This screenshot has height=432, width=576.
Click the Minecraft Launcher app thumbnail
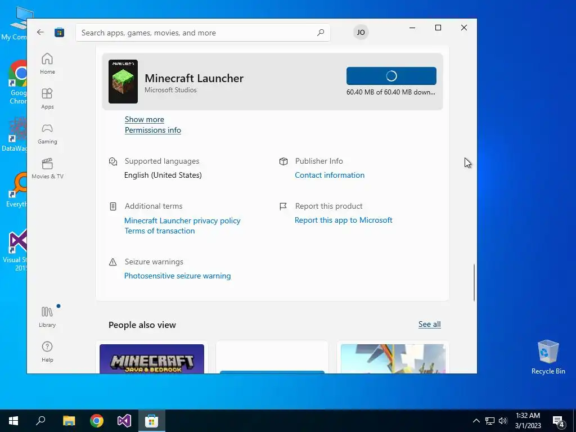(123, 81)
